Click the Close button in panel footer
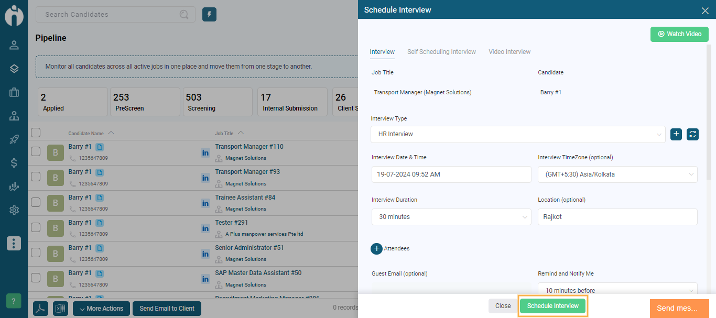This screenshot has height=318, width=716. point(503,306)
